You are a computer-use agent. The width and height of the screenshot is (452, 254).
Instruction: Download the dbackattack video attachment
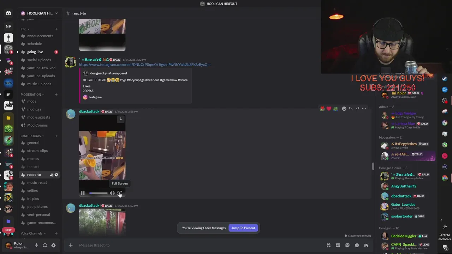(121, 119)
